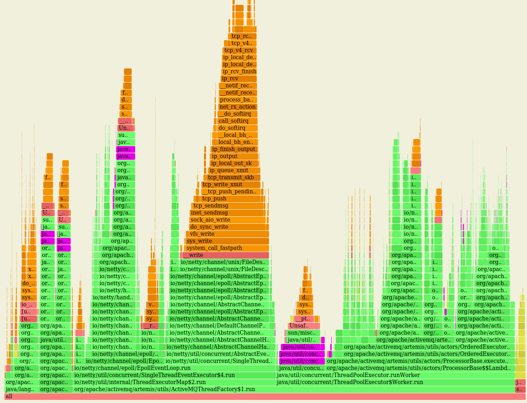Zoom into ip_finish_output frame
Screen dimensions: 527x403
(234, 150)
